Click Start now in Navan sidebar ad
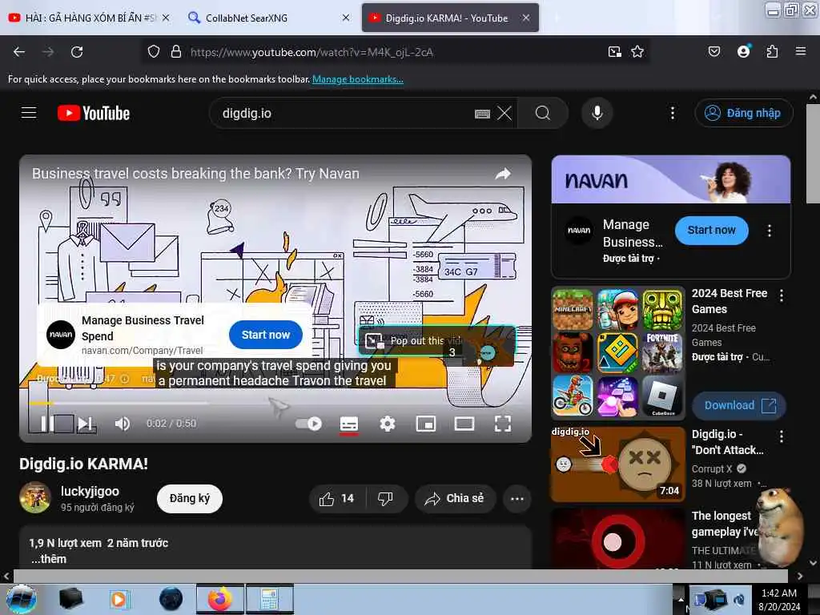This screenshot has height=615, width=820. click(711, 230)
